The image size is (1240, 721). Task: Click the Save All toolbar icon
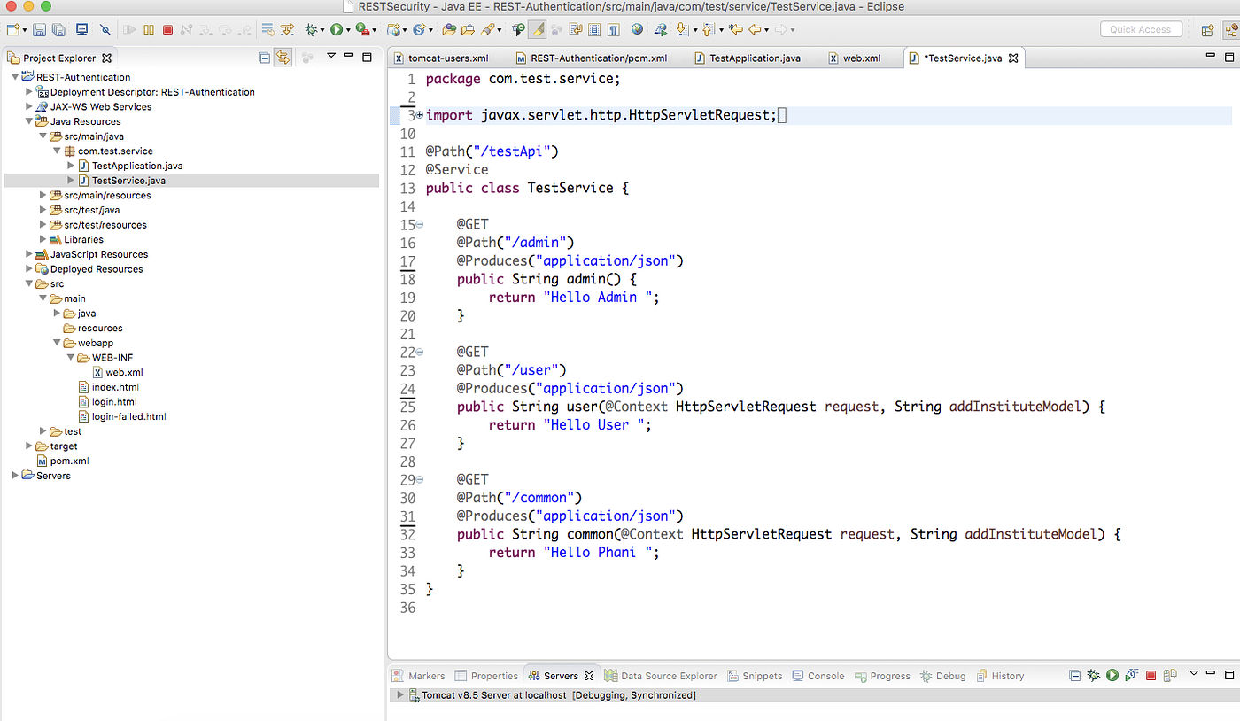point(58,30)
